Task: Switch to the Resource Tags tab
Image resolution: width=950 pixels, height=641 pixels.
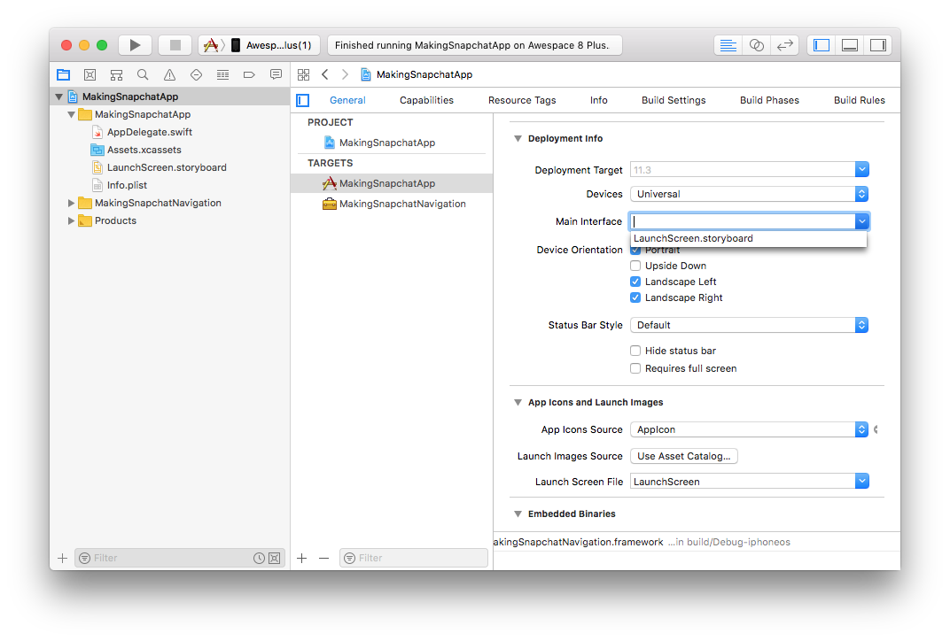Action: coord(522,100)
